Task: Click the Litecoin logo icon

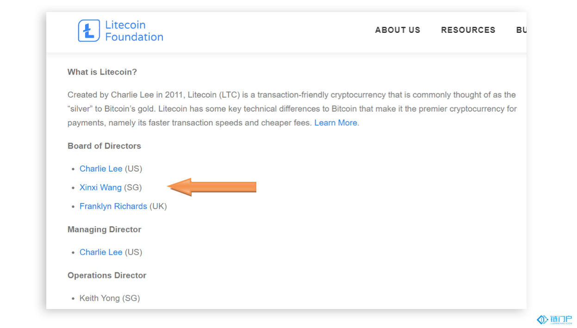Action: pos(89,31)
